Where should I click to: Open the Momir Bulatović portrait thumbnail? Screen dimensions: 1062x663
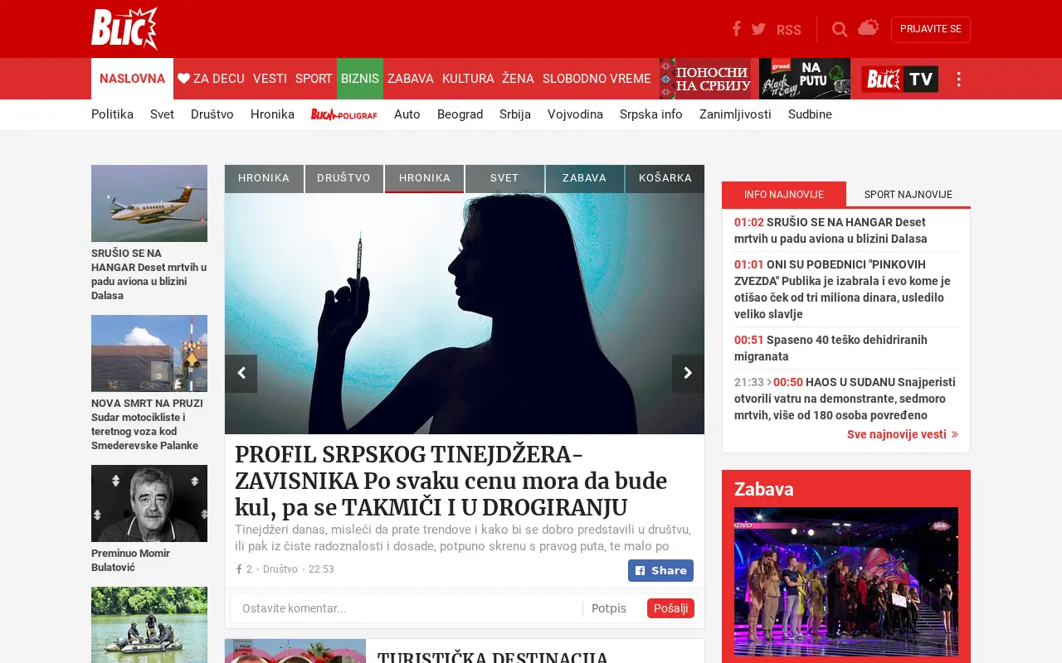click(x=149, y=503)
